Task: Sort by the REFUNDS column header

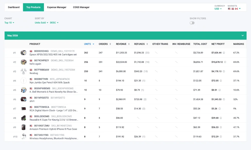Action: (x=141, y=44)
